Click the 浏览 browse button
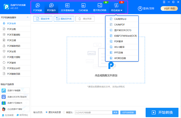The height and width of the screenshot is (118, 181). (115, 112)
